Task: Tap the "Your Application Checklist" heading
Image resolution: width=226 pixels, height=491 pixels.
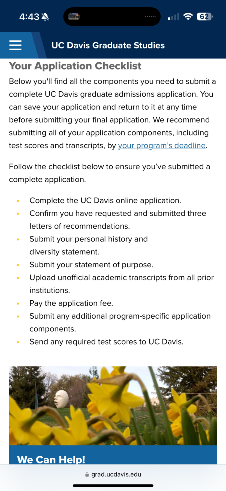Action: pyautogui.click(x=75, y=66)
